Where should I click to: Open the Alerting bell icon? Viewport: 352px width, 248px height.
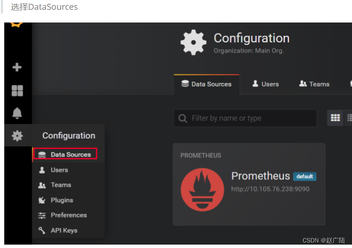pos(17,113)
